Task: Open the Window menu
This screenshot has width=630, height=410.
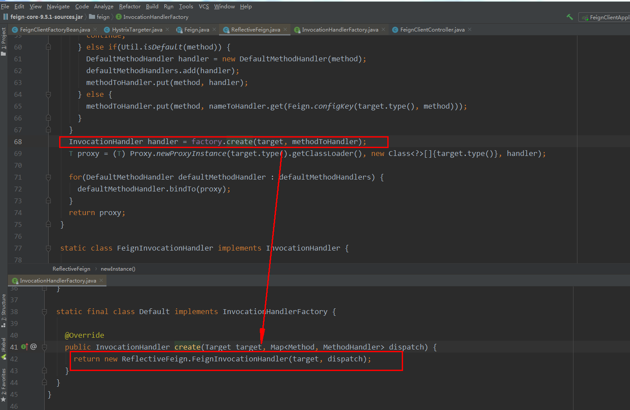Action: tap(224, 7)
